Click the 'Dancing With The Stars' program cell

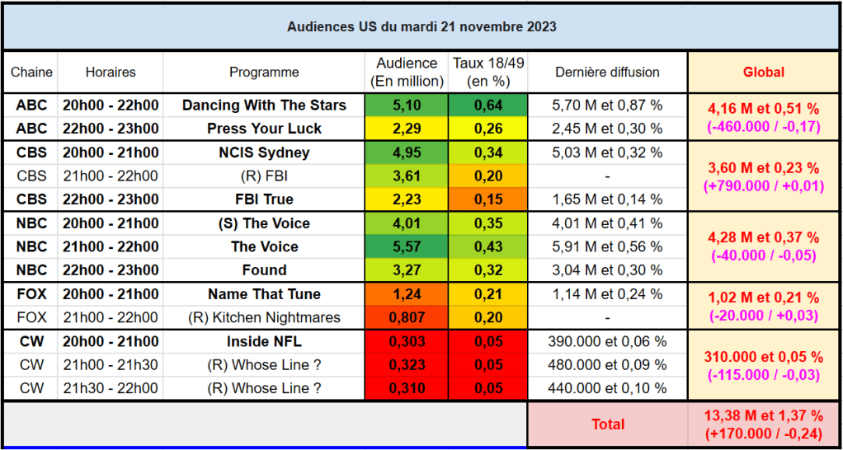tap(264, 105)
